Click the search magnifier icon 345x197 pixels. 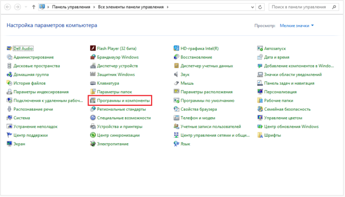[x=334, y=7]
